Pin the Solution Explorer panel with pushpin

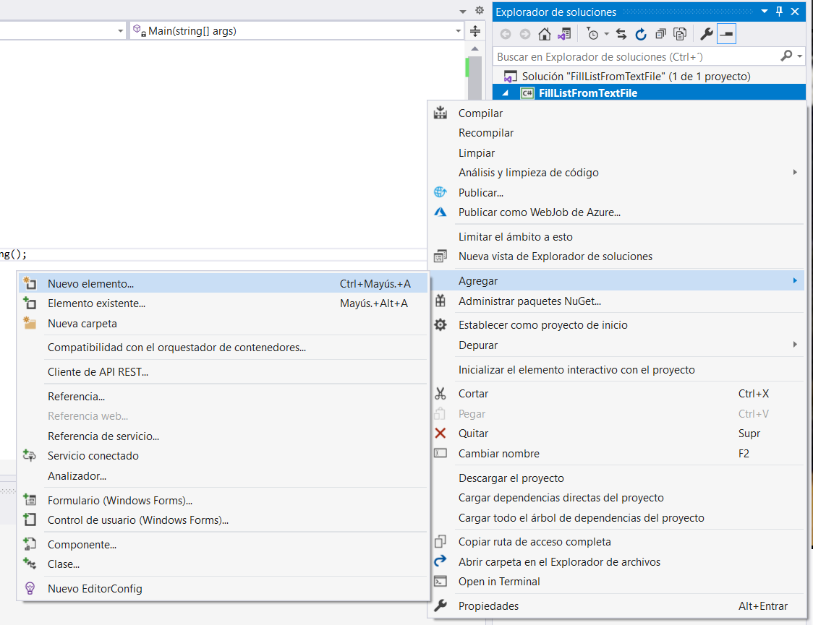coord(779,11)
